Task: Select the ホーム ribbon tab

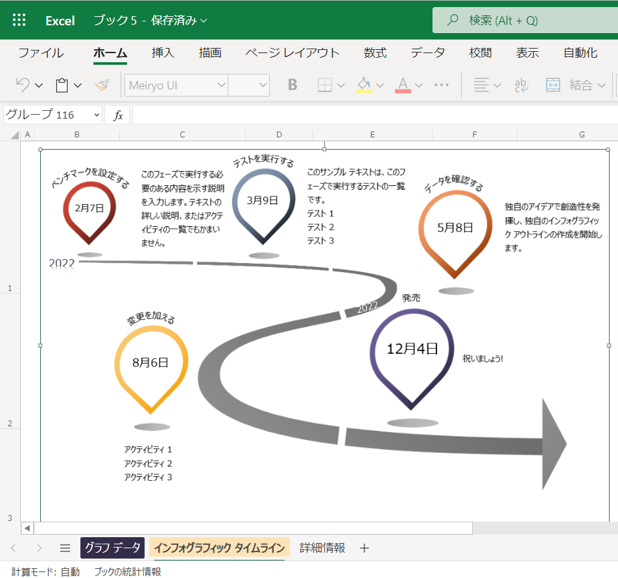Action: point(110,52)
